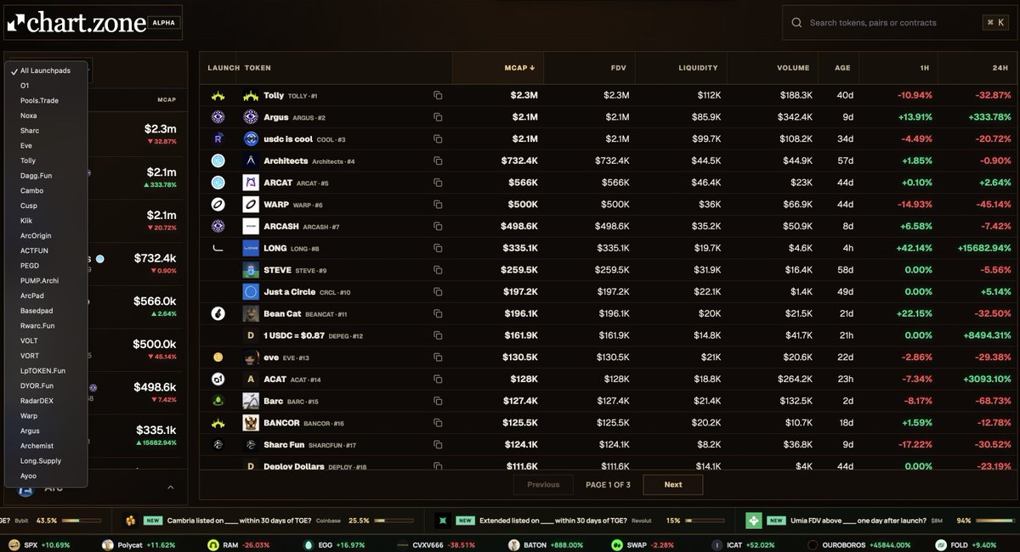Click the Tolly token logo
Screen dimensions: 1020x552
(x=251, y=96)
